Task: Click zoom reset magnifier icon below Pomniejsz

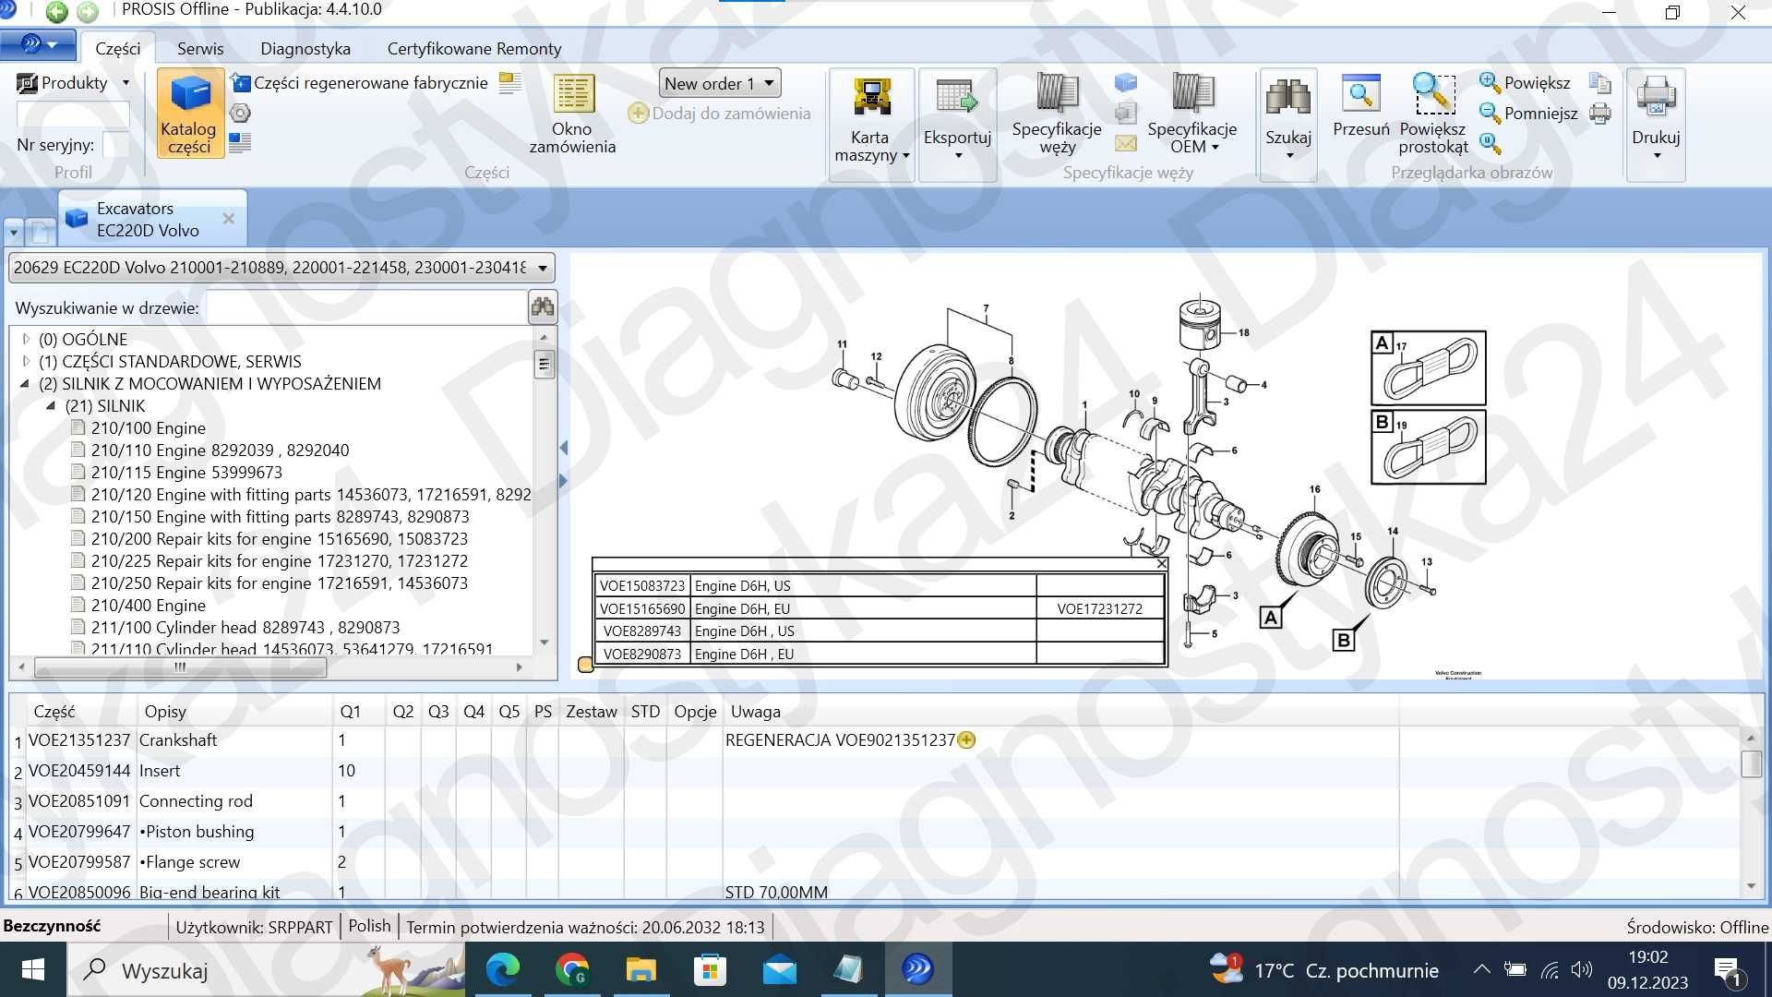Action: [1490, 143]
